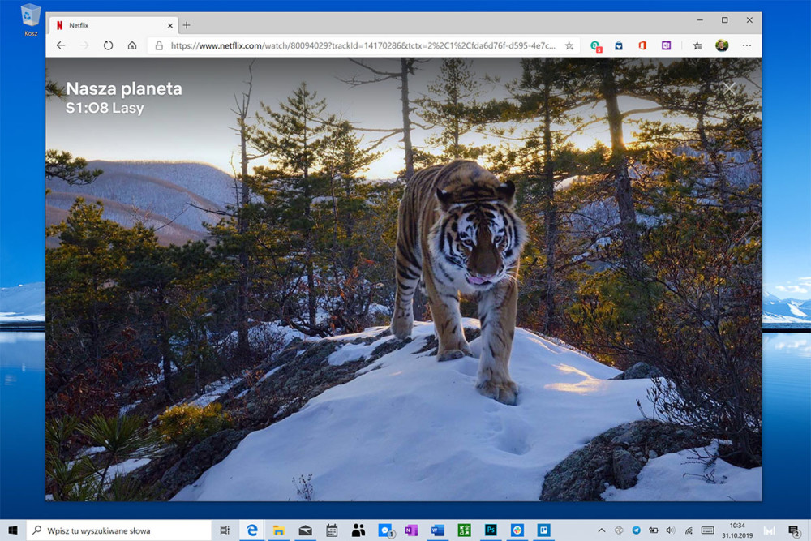Image resolution: width=811 pixels, height=541 pixels.
Task: Show hidden system tray icons
Action: click(602, 530)
